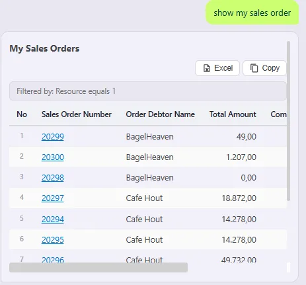The height and width of the screenshot is (285, 306).
Task: Select BagelHeaven in the row of order 20299
Action: coord(149,137)
